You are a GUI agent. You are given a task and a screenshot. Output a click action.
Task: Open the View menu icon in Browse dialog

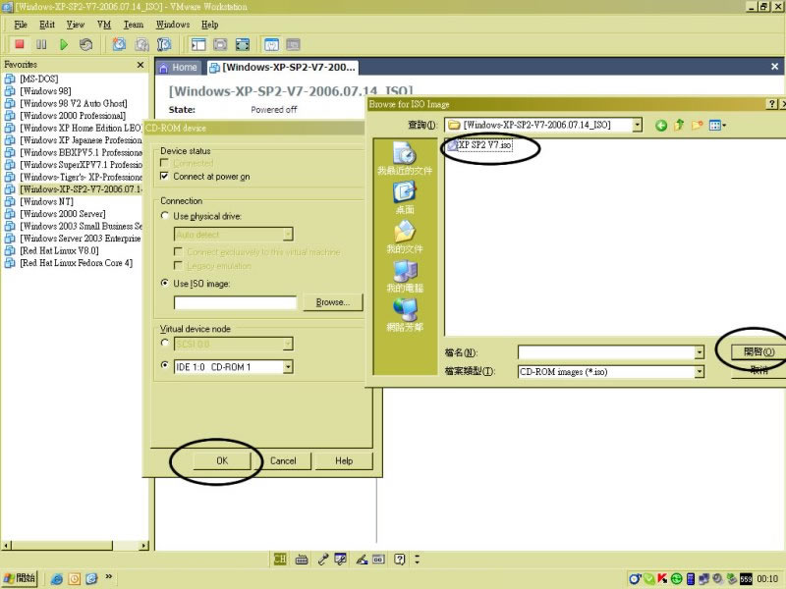(x=717, y=125)
